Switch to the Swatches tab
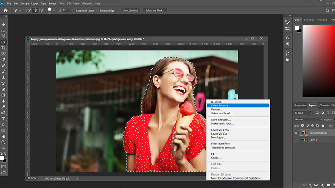 click(309, 20)
